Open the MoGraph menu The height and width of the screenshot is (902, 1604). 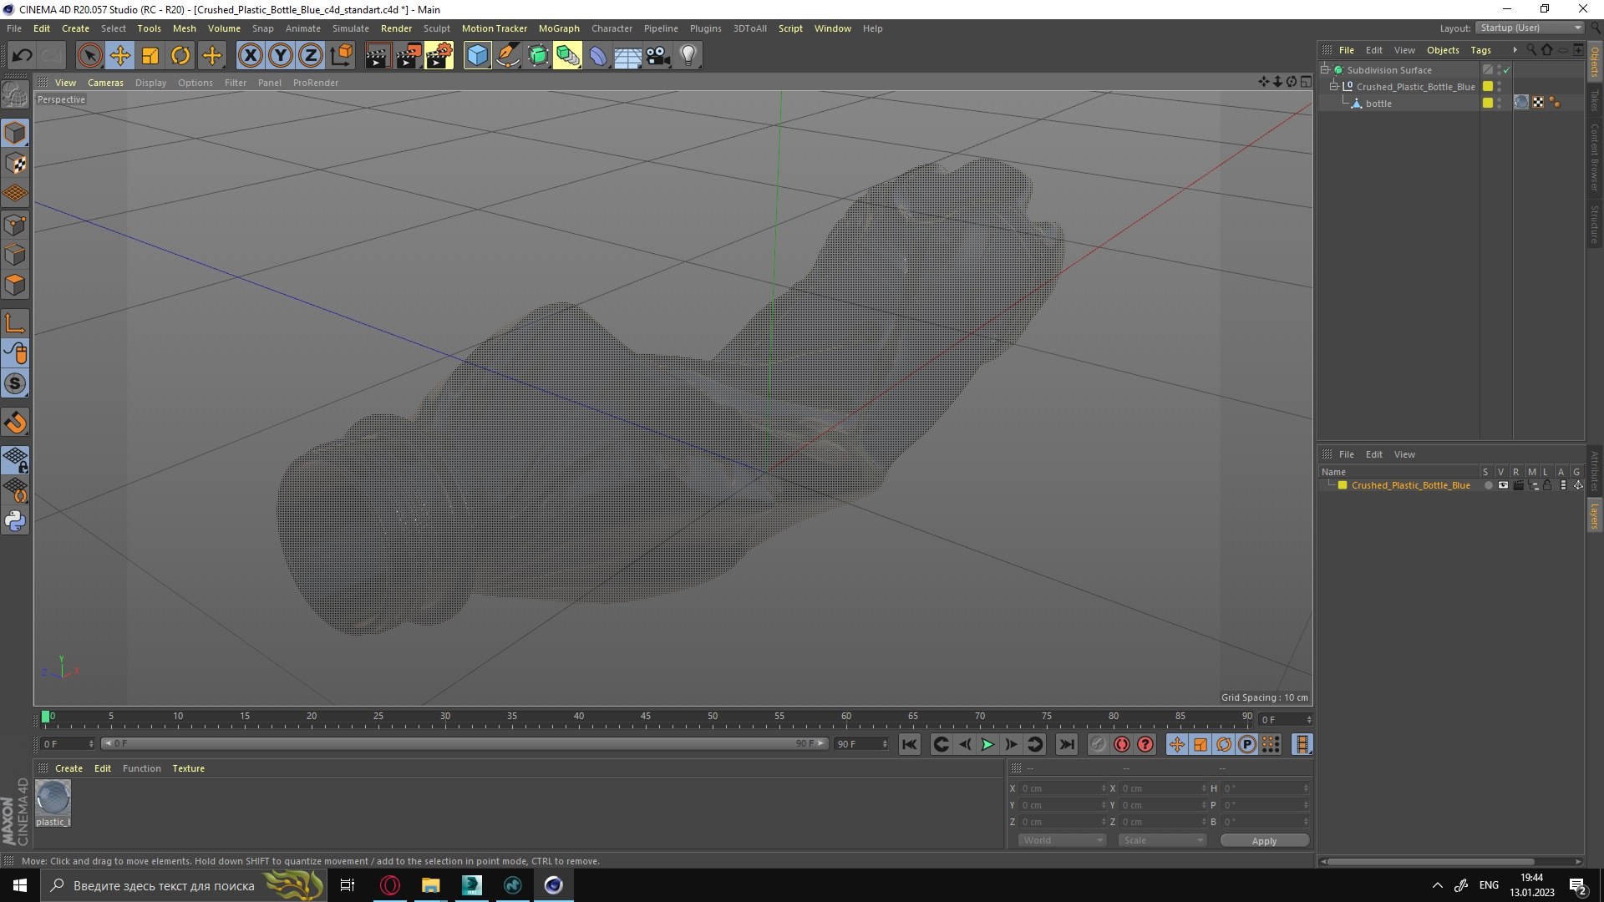tap(558, 28)
